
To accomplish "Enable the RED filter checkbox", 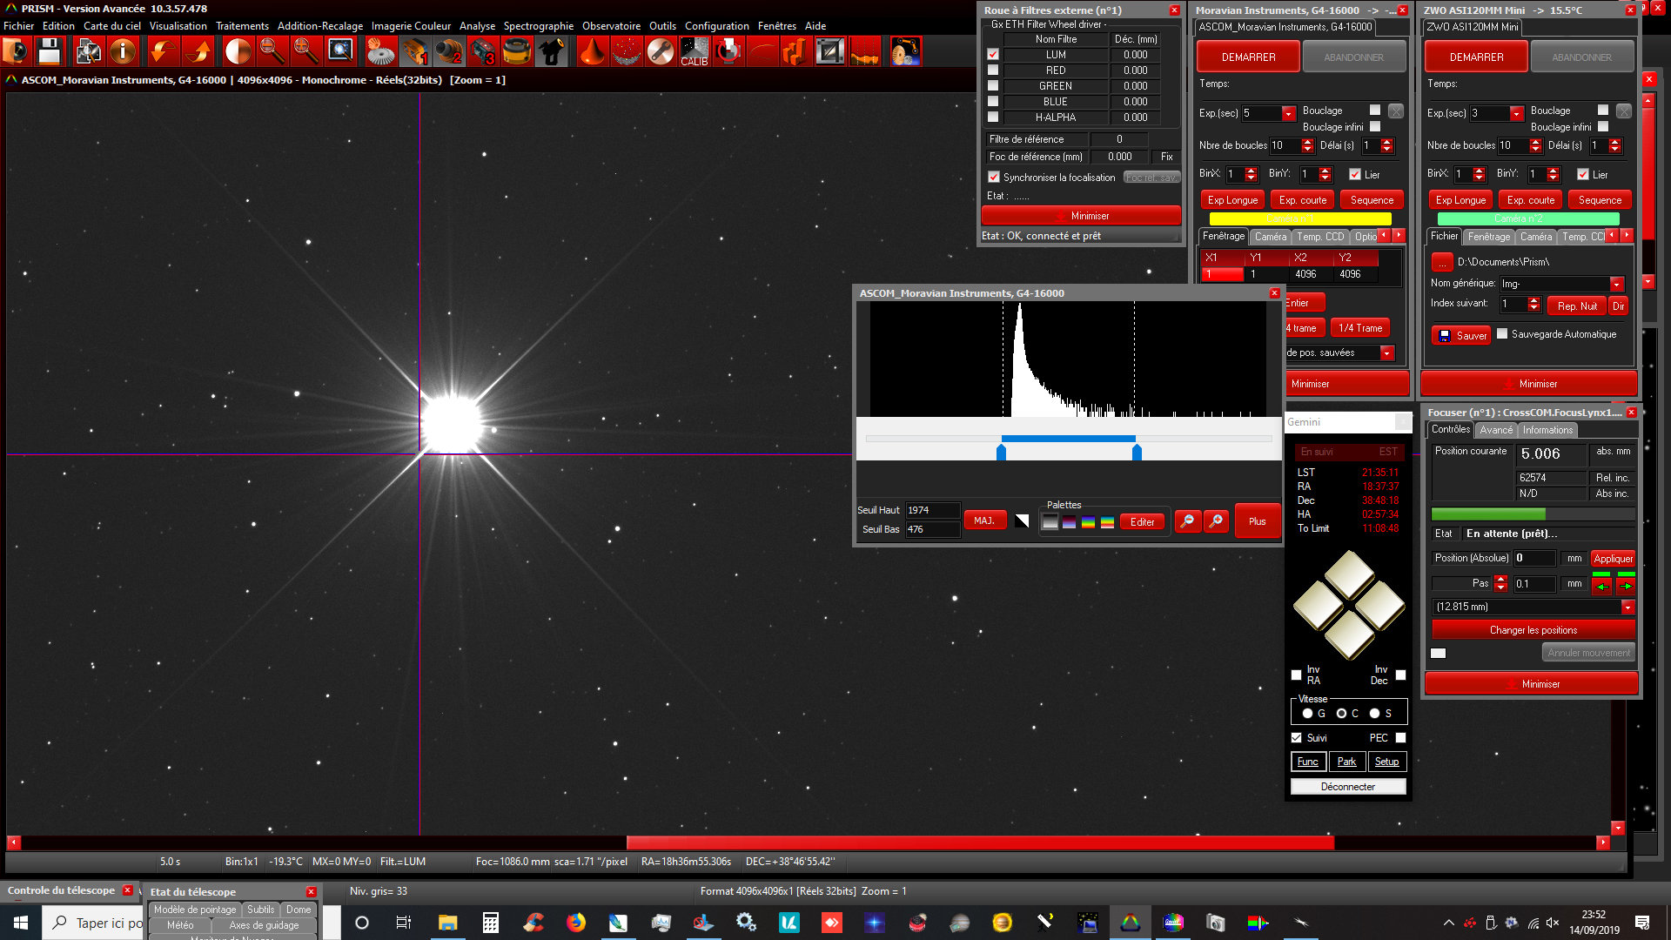I will coord(993,70).
